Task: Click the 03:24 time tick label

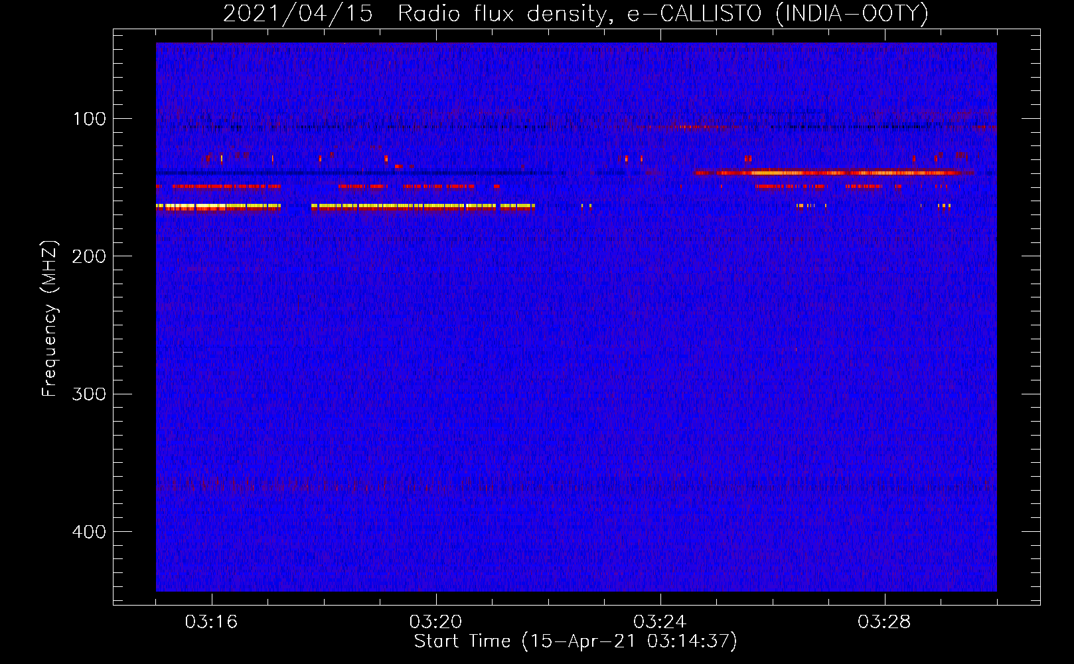Action: pos(660,622)
